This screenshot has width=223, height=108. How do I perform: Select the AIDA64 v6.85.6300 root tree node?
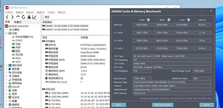pyautogui.click(x=17, y=26)
